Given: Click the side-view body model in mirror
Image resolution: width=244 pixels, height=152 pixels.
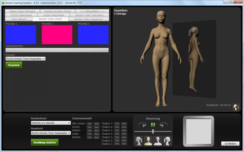Looking at the screenshot, I should [195, 59].
